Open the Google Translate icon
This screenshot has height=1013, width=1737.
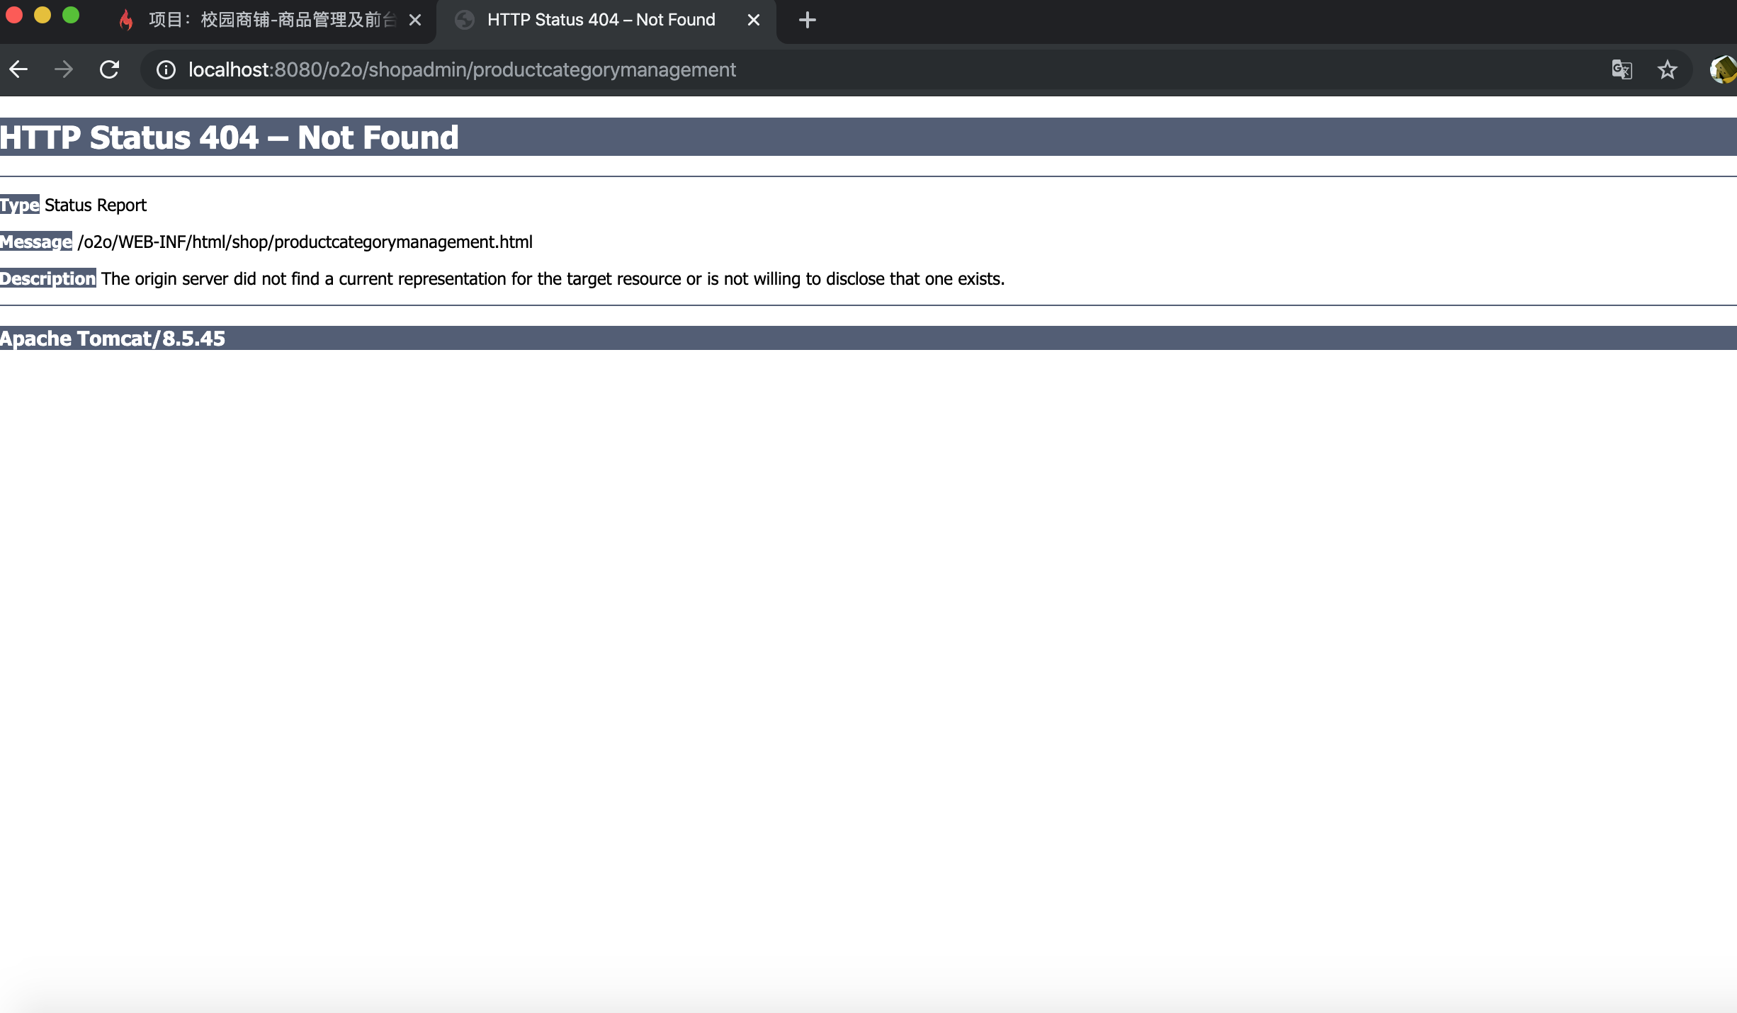(x=1622, y=69)
